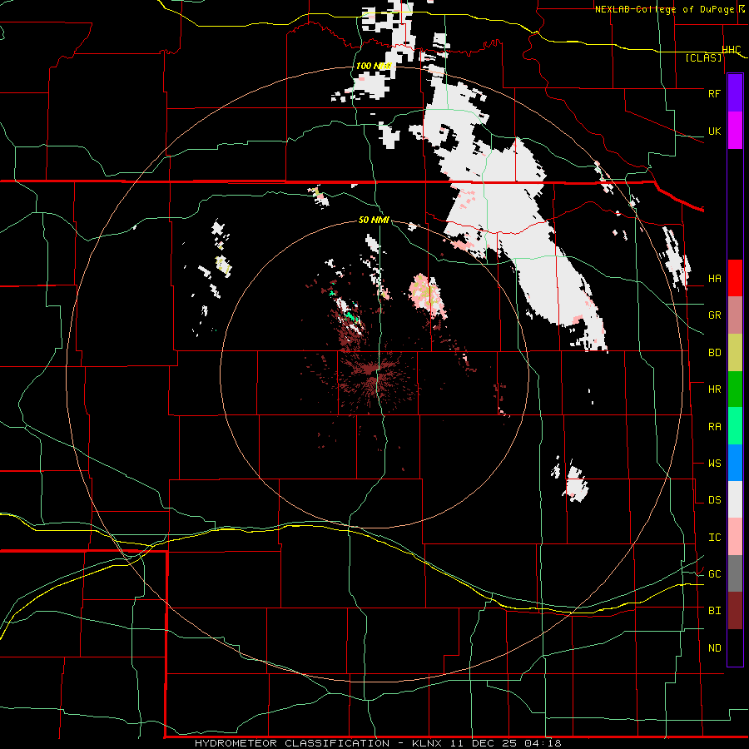Click the red HA legend color swatch
This screenshot has height=749, width=749.
735,278
